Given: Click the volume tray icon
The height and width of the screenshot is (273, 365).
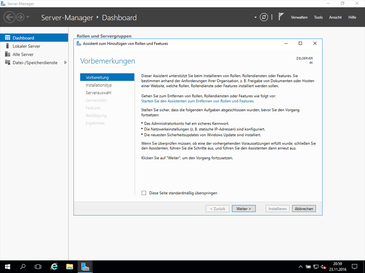Looking at the screenshot, I should point(323,267).
